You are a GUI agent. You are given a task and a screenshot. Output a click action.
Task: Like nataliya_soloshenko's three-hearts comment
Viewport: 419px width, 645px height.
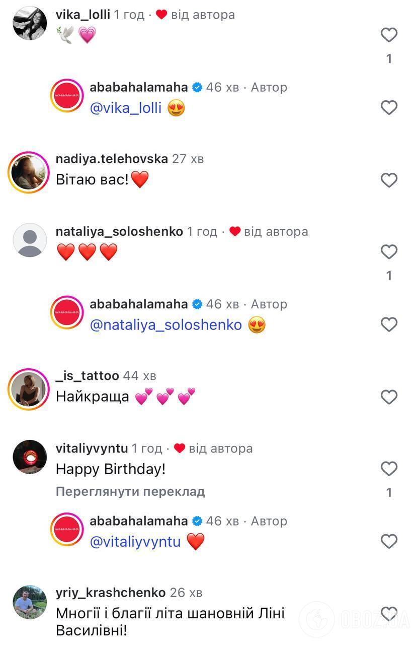(389, 251)
